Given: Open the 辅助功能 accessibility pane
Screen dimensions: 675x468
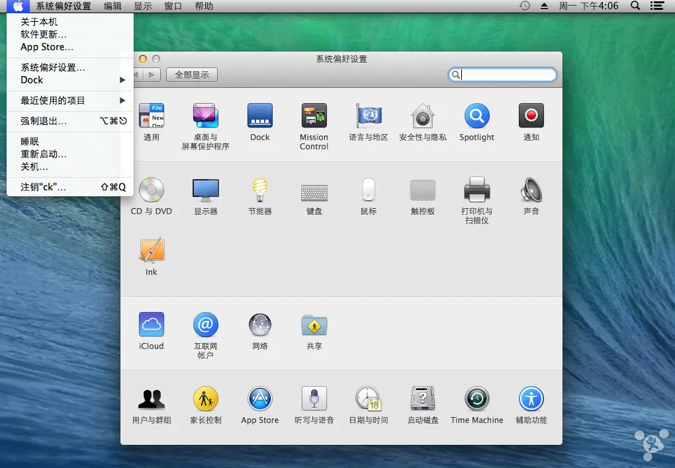Looking at the screenshot, I should (x=531, y=399).
